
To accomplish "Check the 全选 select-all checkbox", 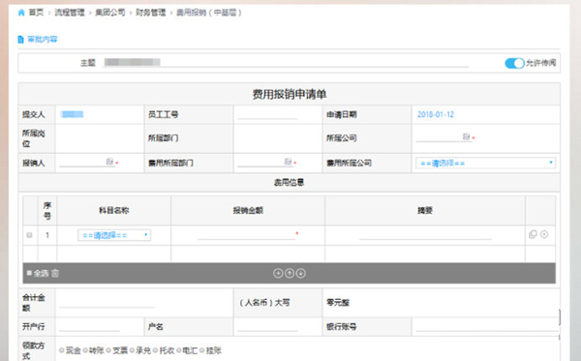I will click(29, 273).
